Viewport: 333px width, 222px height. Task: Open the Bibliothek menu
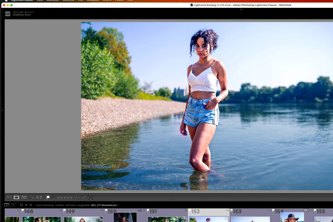[68, 1]
